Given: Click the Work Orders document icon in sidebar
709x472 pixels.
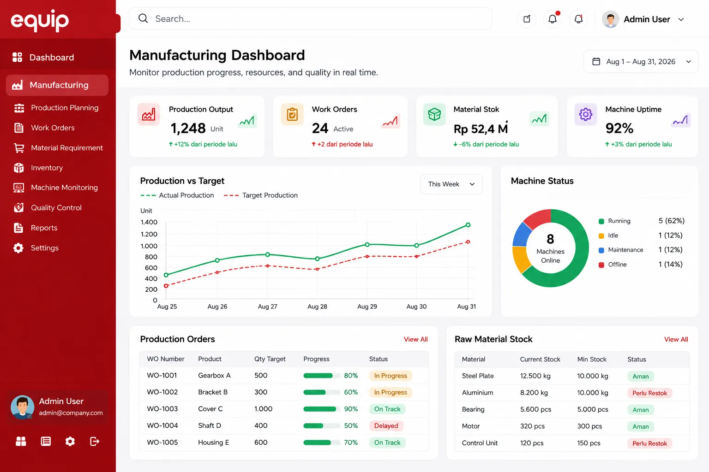Looking at the screenshot, I should tap(19, 128).
